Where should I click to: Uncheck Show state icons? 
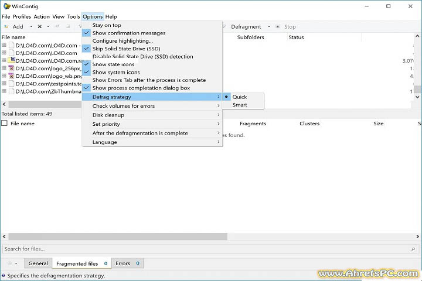point(152,64)
